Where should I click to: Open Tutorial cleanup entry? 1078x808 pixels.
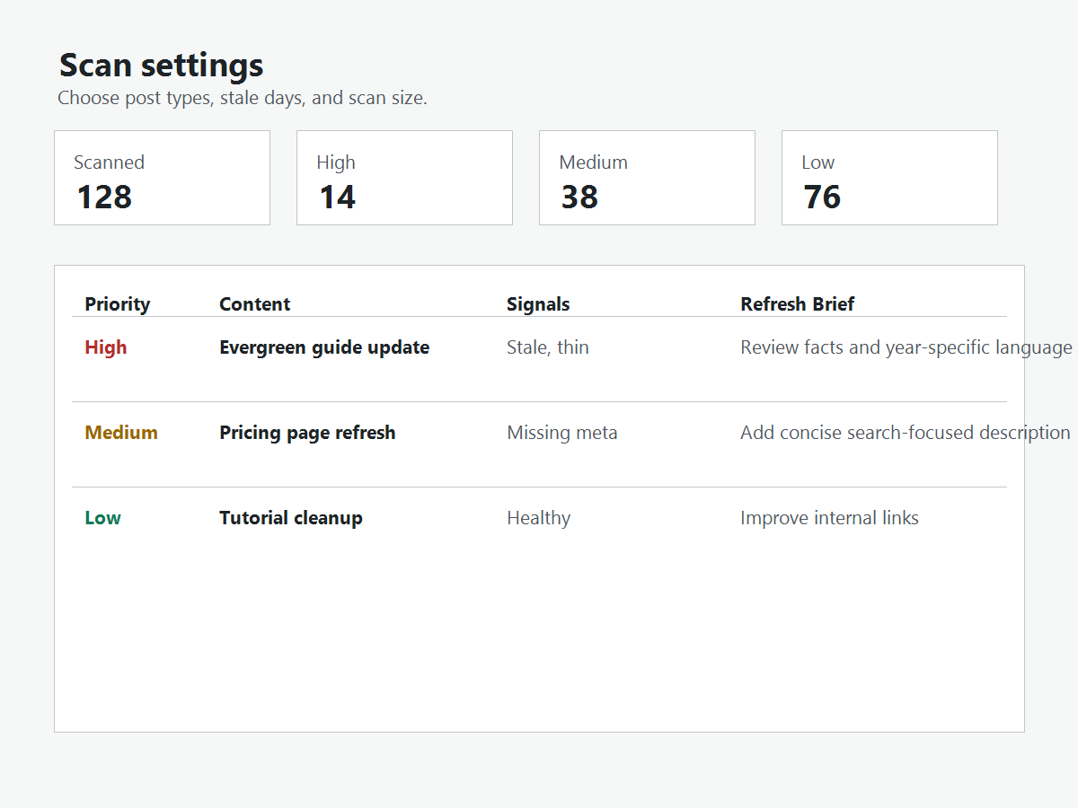coord(291,518)
